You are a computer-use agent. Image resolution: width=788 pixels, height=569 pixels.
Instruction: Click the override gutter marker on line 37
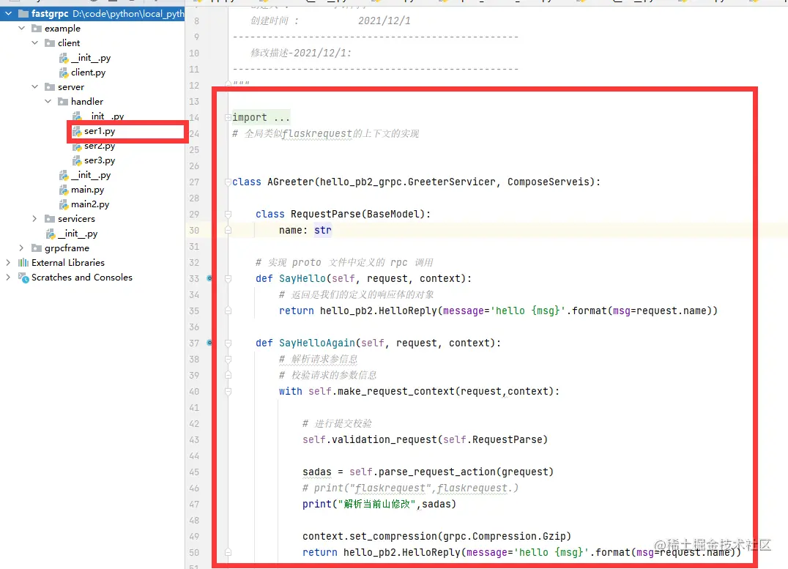click(209, 342)
